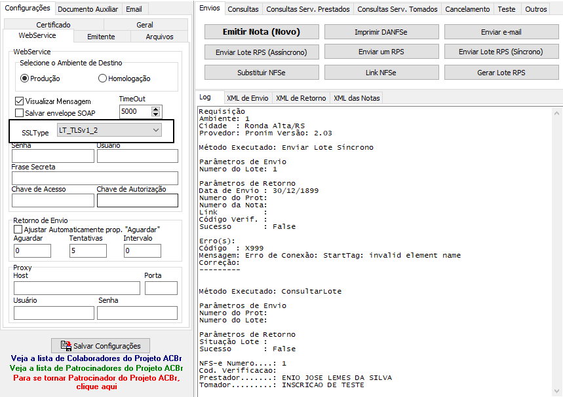Click the Link NFSe button
This screenshot has width=563, height=397.
(x=381, y=73)
